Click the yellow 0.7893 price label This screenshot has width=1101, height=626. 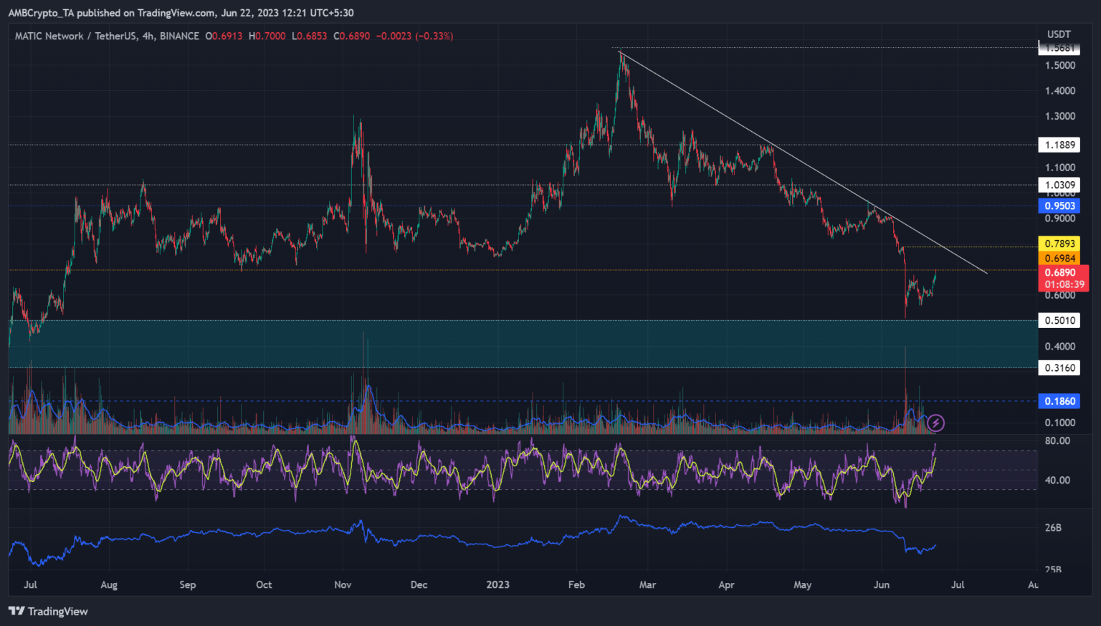coord(1059,244)
